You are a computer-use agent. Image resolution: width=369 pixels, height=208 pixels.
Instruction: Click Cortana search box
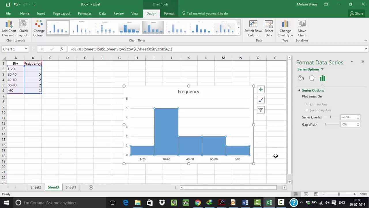(x=60, y=203)
